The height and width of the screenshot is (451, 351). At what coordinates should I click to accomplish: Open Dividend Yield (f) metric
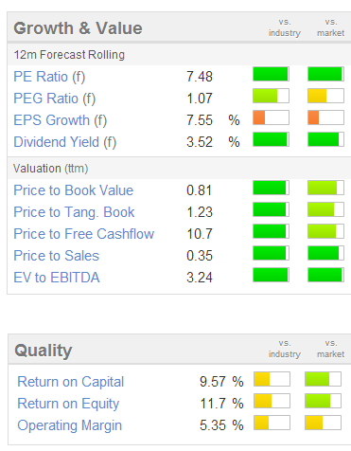pyautogui.click(x=64, y=142)
